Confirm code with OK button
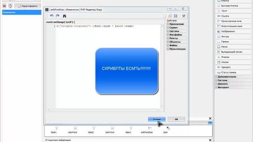The image size is (253, 142). tap(176, 119)
